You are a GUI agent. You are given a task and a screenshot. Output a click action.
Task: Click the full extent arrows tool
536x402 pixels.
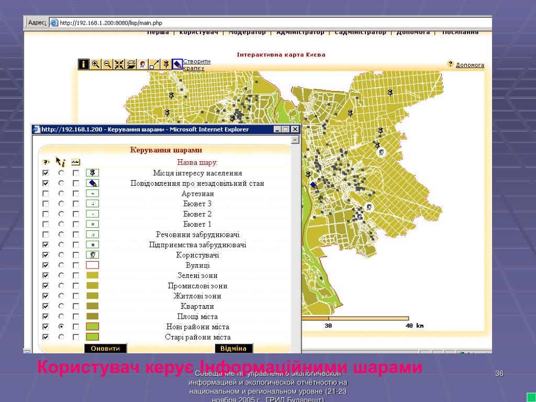coord(119,64)
